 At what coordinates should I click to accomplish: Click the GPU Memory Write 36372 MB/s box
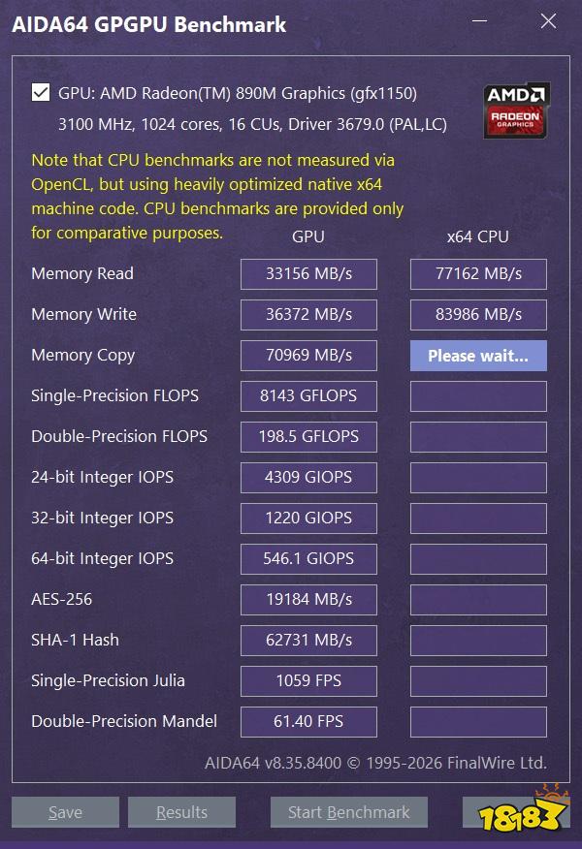tap(308, 315)
